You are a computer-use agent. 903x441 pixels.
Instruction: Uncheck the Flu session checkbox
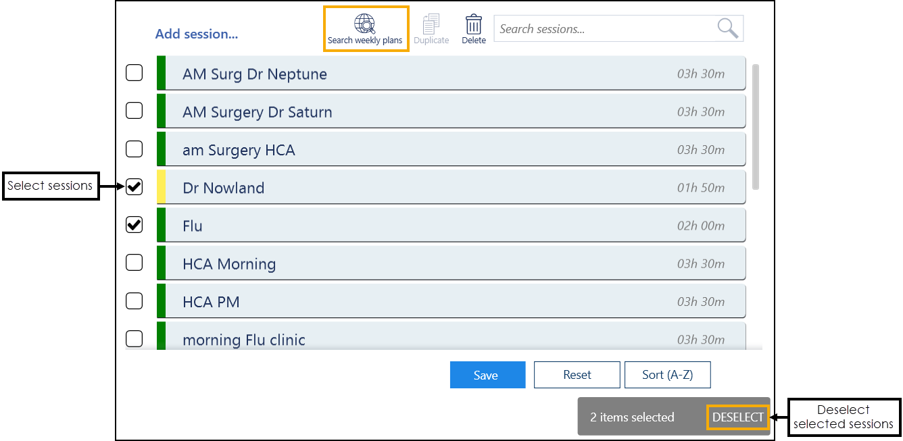(x=135, y=225)
